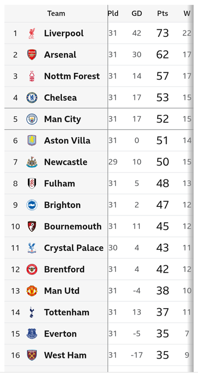
Task: Open the Everton team link
Action: pos(60,334)
